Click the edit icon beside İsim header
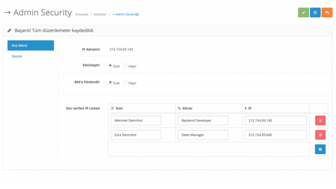This screenshot has height=189, width=336. (x=112, y=108)
